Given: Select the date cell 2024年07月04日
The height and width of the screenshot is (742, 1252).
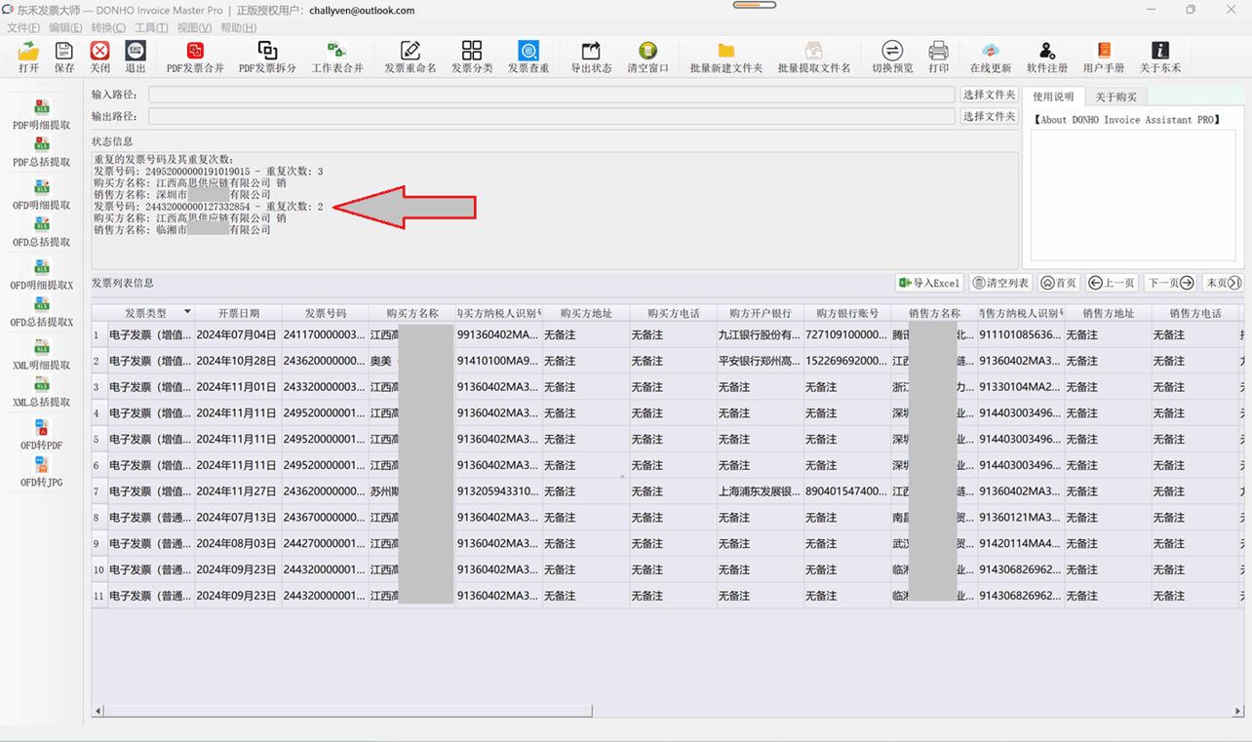Looking at the screenshot, I should coord(238,334).
